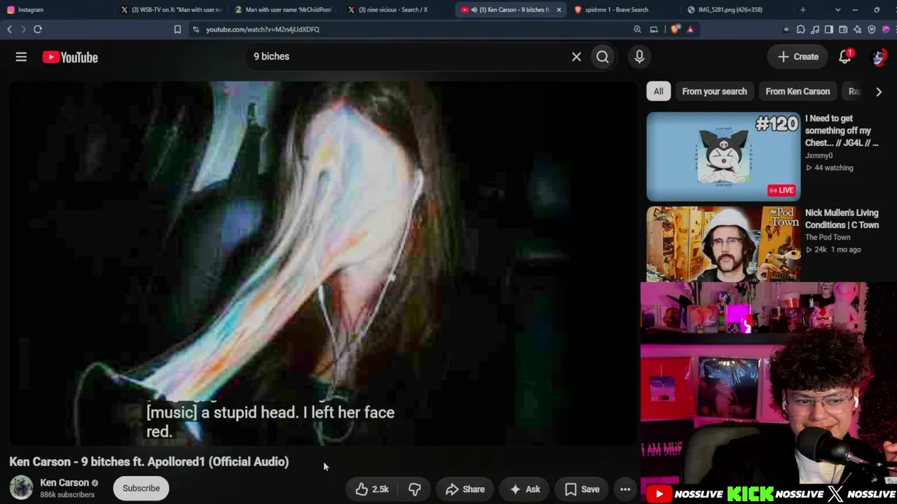Open the Extensions puzzle icon
Viewport: 897px width, 504px height.
click(801, 29)
